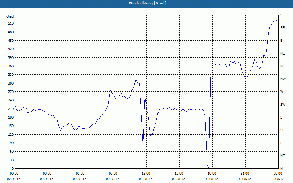
Task: Click the 510 value on the degree axis
Action: 11,23
